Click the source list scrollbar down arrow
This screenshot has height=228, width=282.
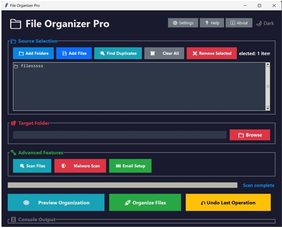(x=268, y=108)
